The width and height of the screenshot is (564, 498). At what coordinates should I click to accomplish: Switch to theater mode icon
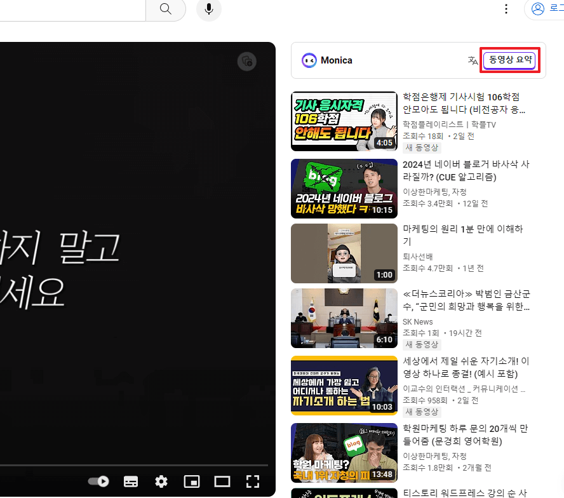point(222,481)
